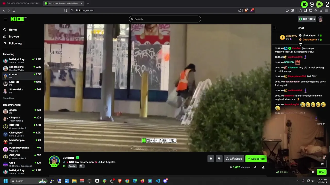Click the English language tag
This screenshot has height=185, width=330.
[x=72, y=166]
